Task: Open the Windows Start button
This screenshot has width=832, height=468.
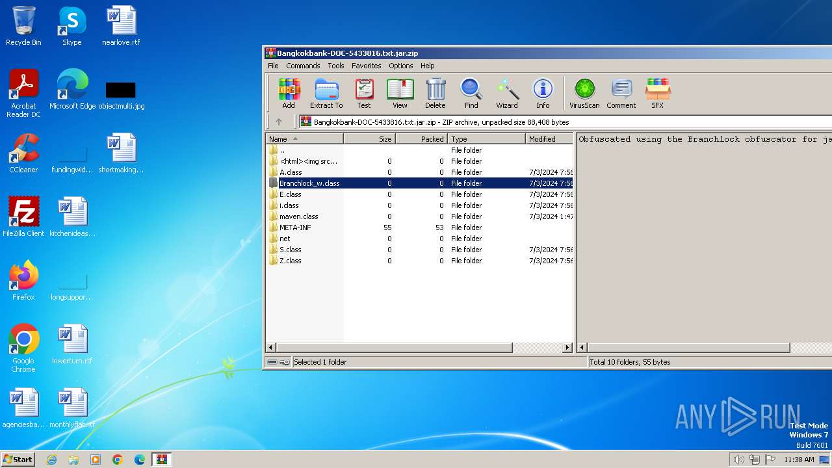Action: pyautogui.click(x=18, y=459)
